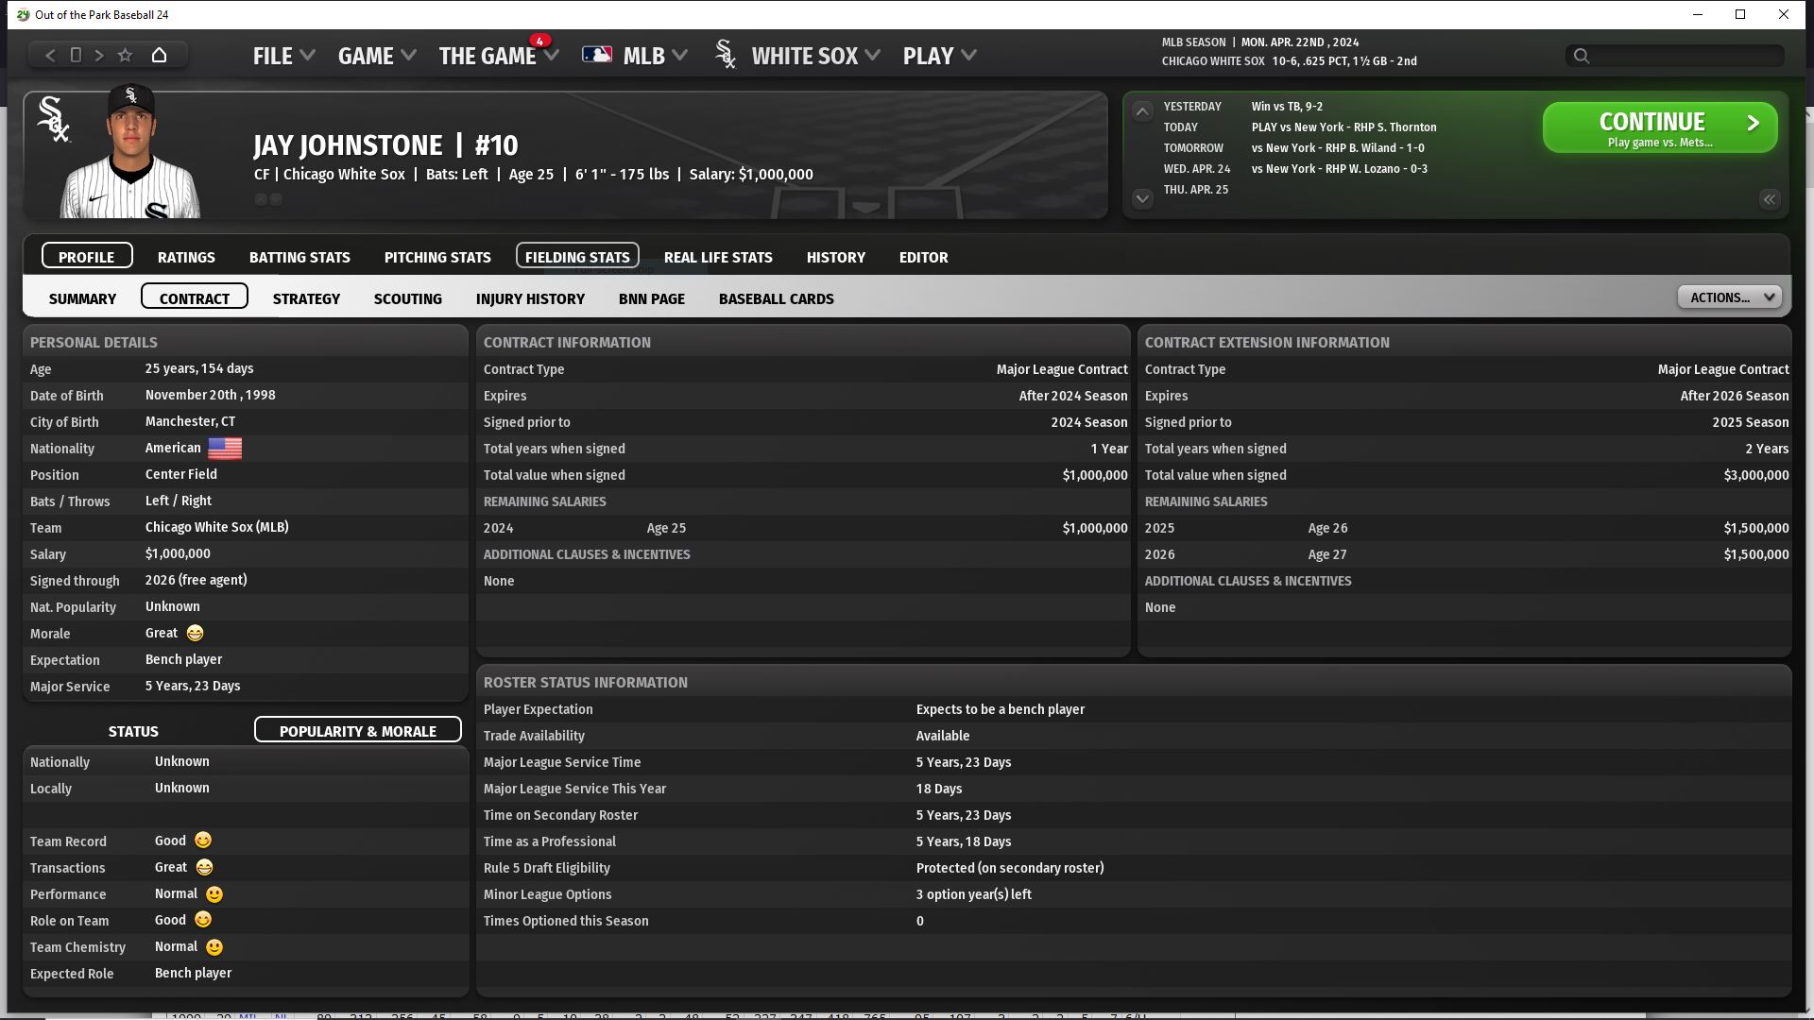The image size is (1814, 1020).
Task: Bookmark page with the star icon
Action: [125, 56]
